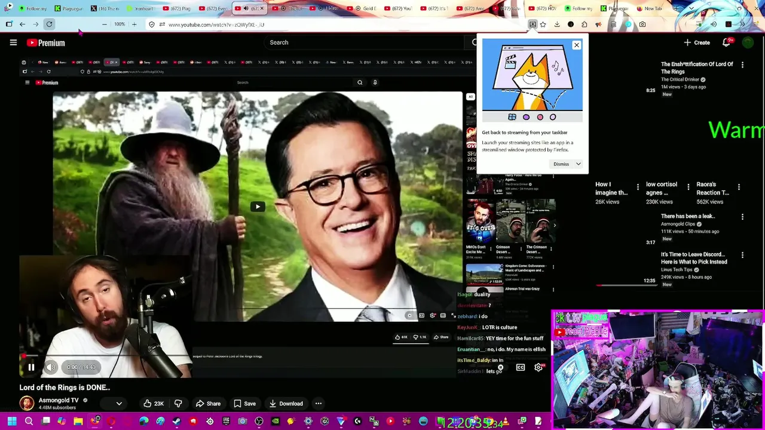Open options for low cortisol agnes short
The height and width of the screenshot is (430, 765).
click(x=688, y=187)
